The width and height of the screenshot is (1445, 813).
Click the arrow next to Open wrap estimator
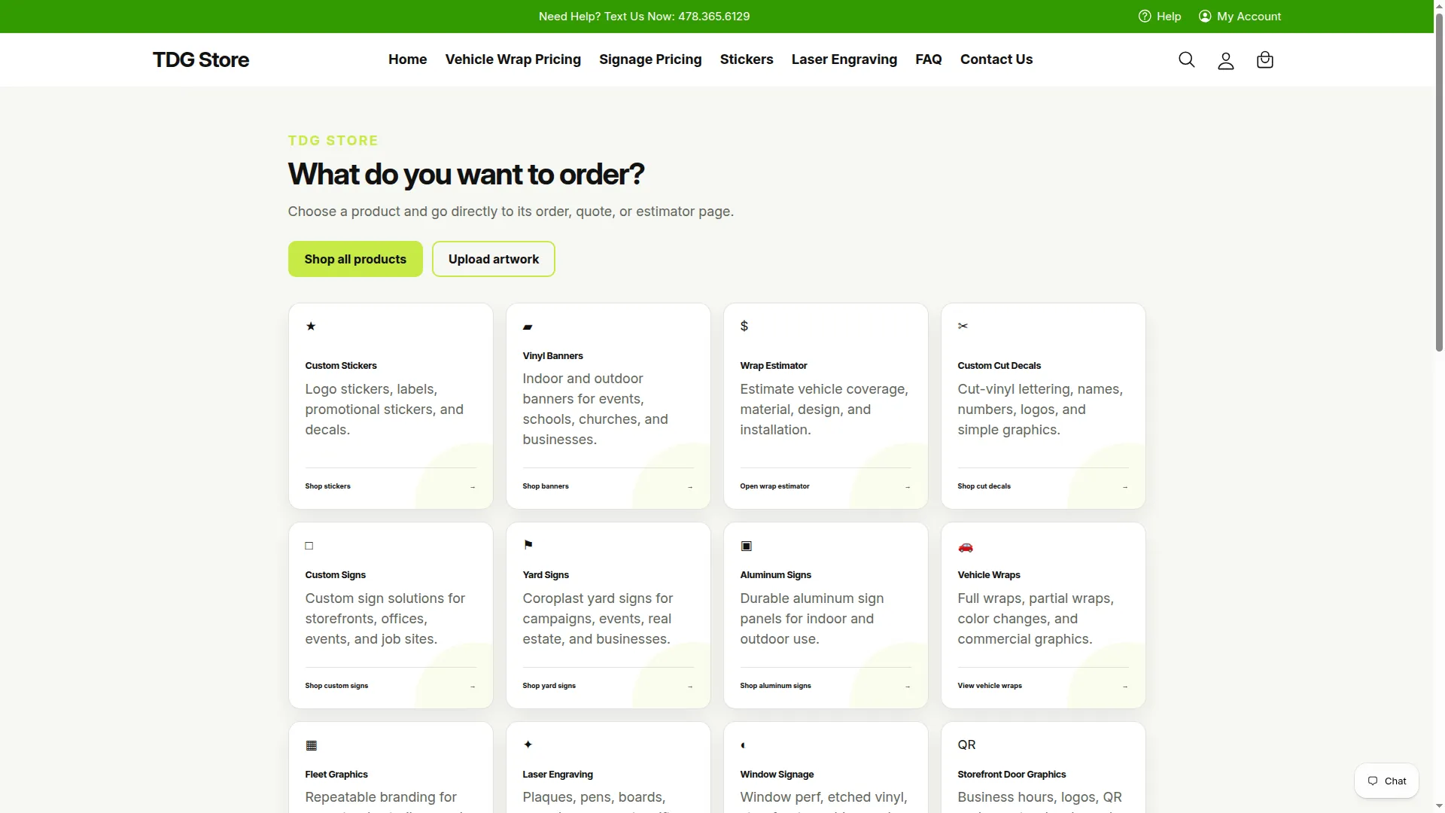pos(908,487)
